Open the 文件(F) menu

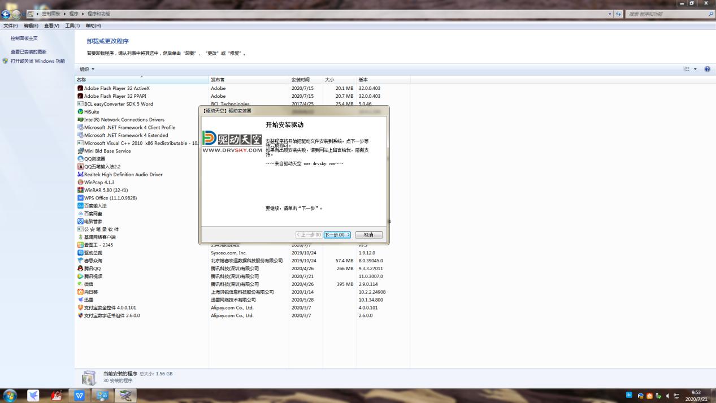pos(11,25)
